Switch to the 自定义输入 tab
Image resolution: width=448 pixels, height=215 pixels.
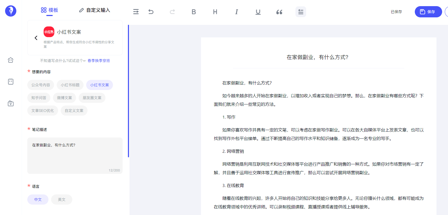tap(95, 10)
